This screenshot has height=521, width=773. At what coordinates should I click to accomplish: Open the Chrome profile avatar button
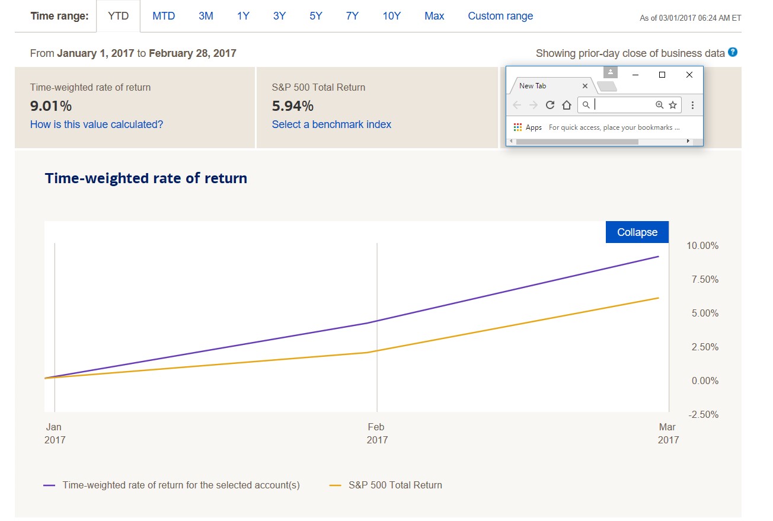[x=610, y=72]
